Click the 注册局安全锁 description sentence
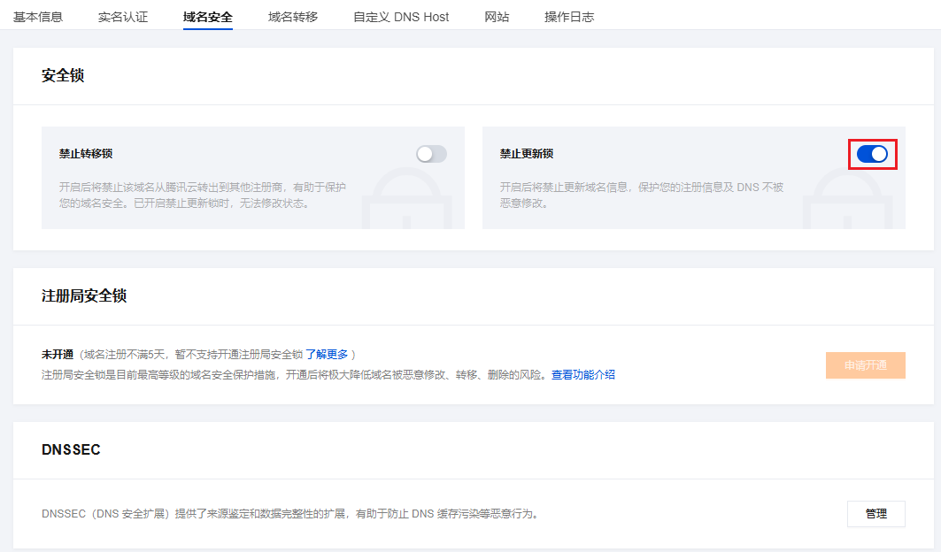 (x=296, y=375)
